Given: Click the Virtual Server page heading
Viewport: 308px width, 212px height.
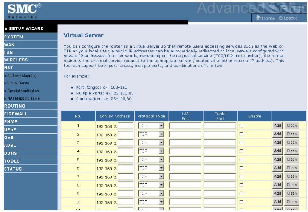Looking at the screenshot, I should tap(84, 35).
